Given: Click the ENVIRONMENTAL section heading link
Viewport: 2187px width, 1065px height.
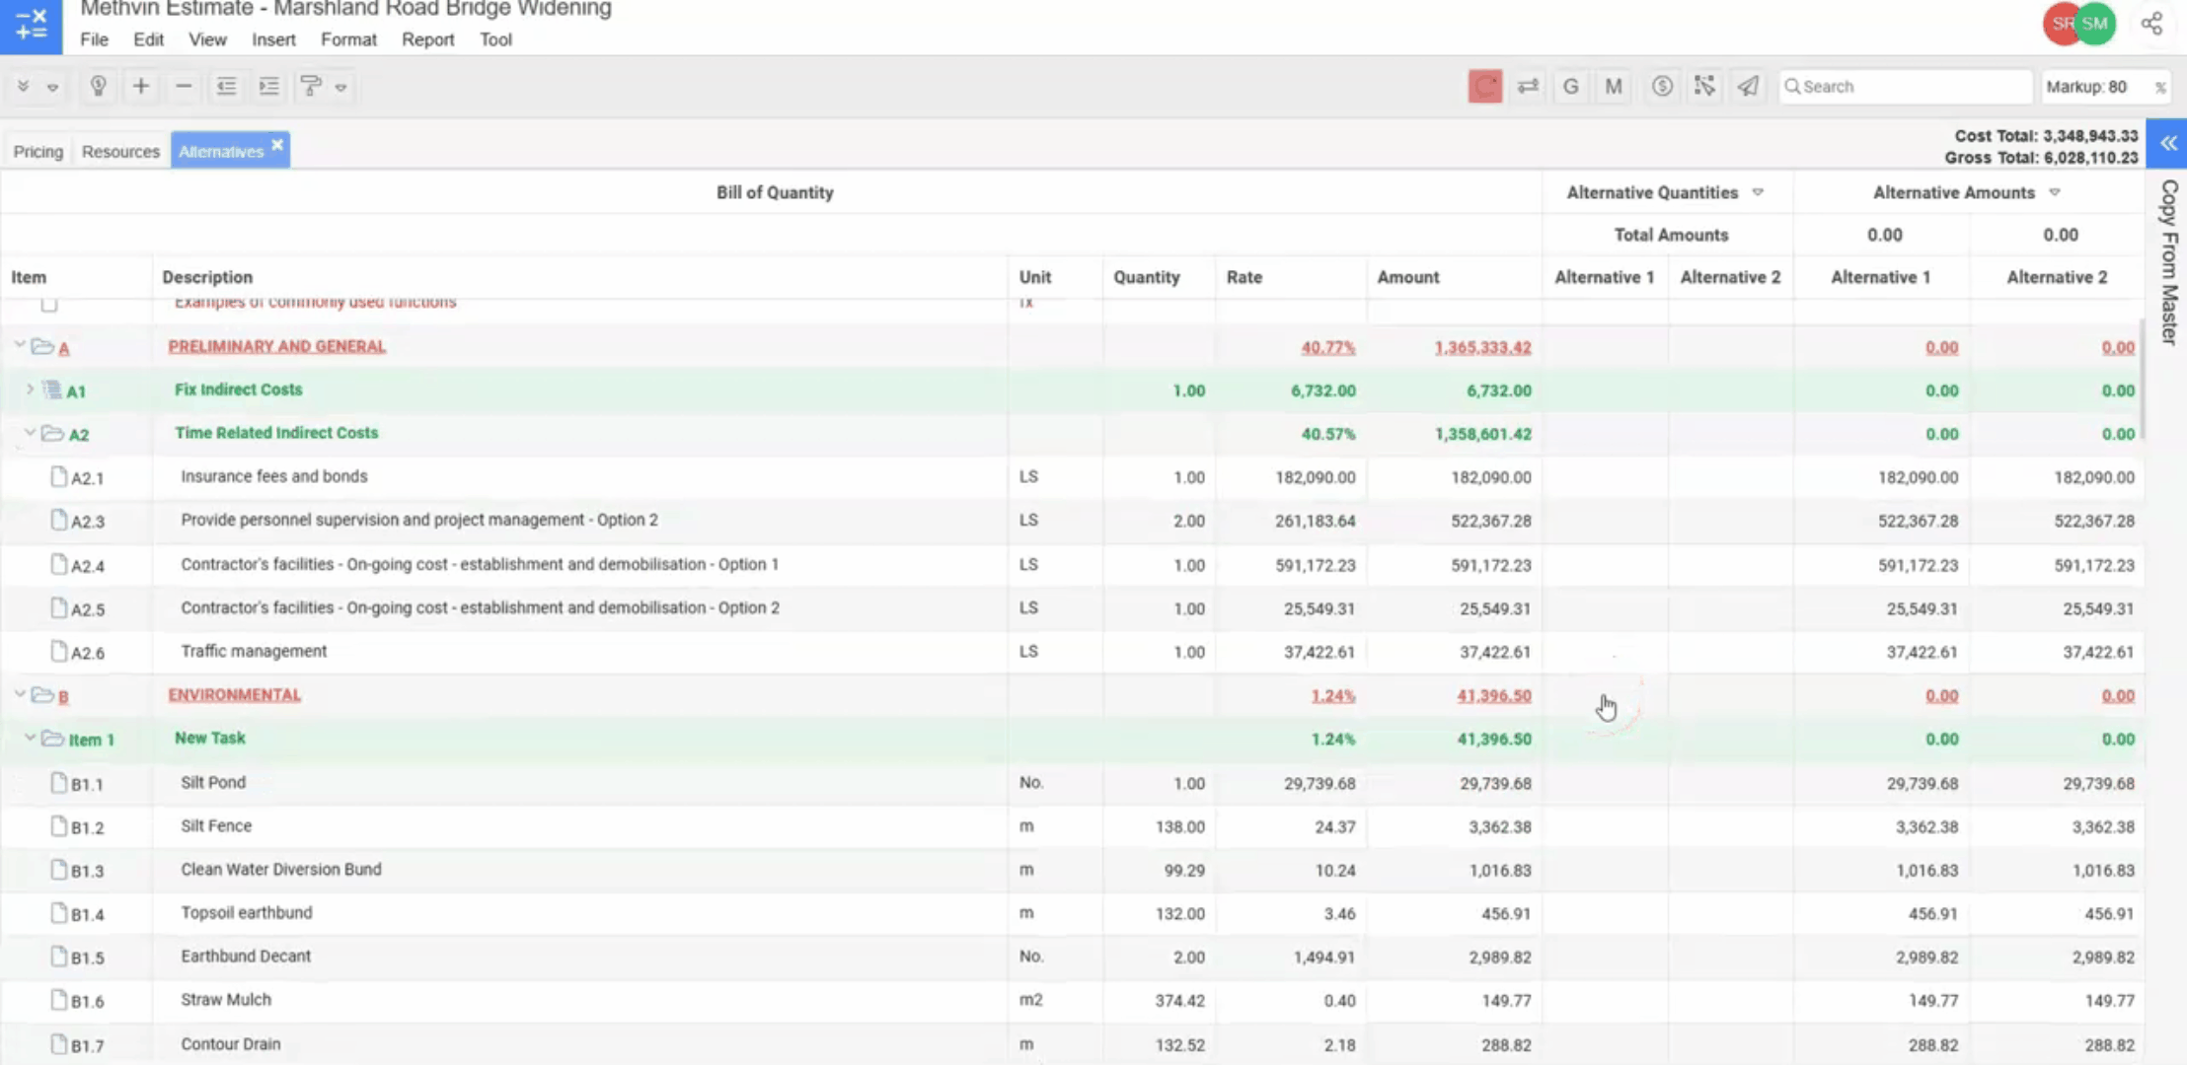Looking at the screenshot, I should point(234,695).
